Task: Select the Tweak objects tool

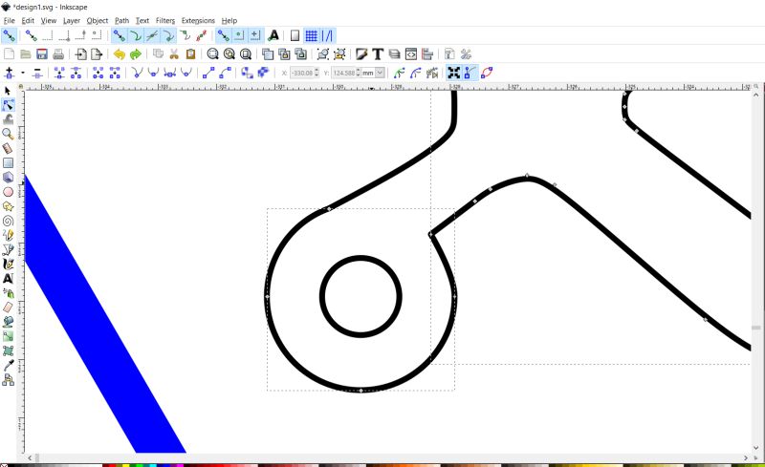Action: 8,119
